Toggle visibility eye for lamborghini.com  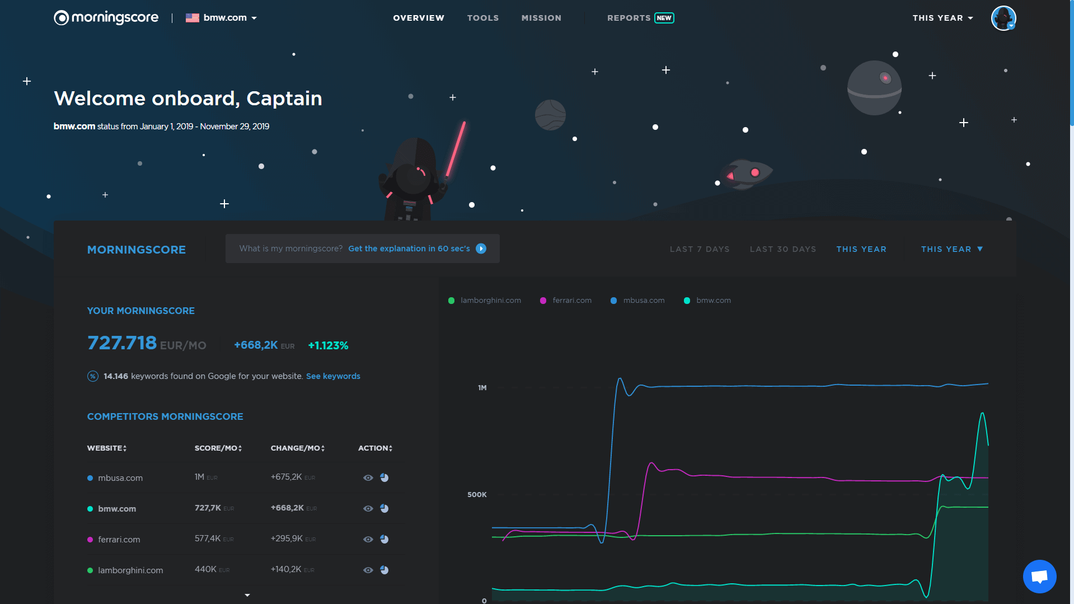pos(368,570)
